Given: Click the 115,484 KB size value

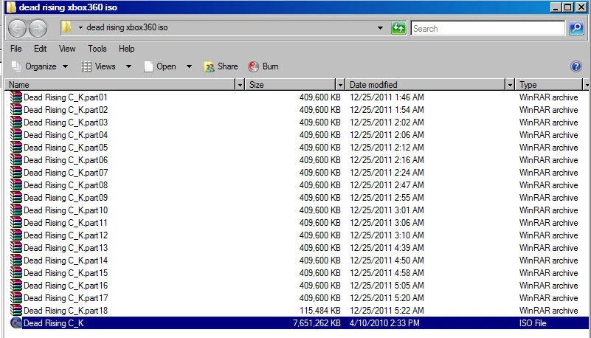Looking at the screenshot, I should click(x=320, y=311).
